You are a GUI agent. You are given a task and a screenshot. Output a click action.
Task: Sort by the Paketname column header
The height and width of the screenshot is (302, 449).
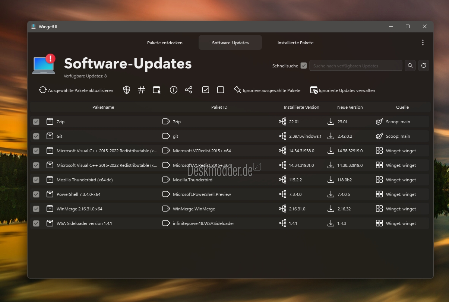(x=103, y=107)
